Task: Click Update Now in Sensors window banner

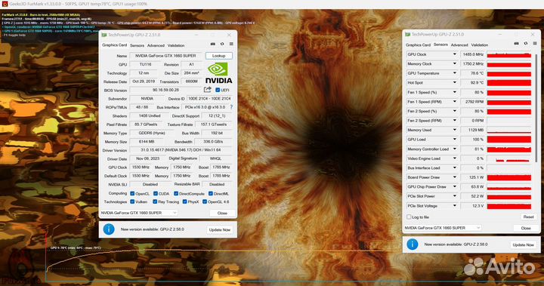Action: [523, 244]
